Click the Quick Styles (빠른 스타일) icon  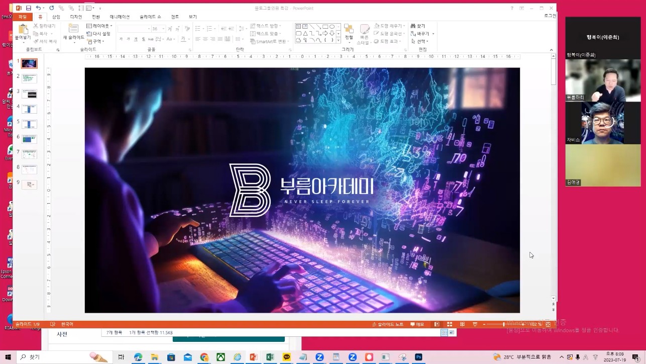coord(365,29)
